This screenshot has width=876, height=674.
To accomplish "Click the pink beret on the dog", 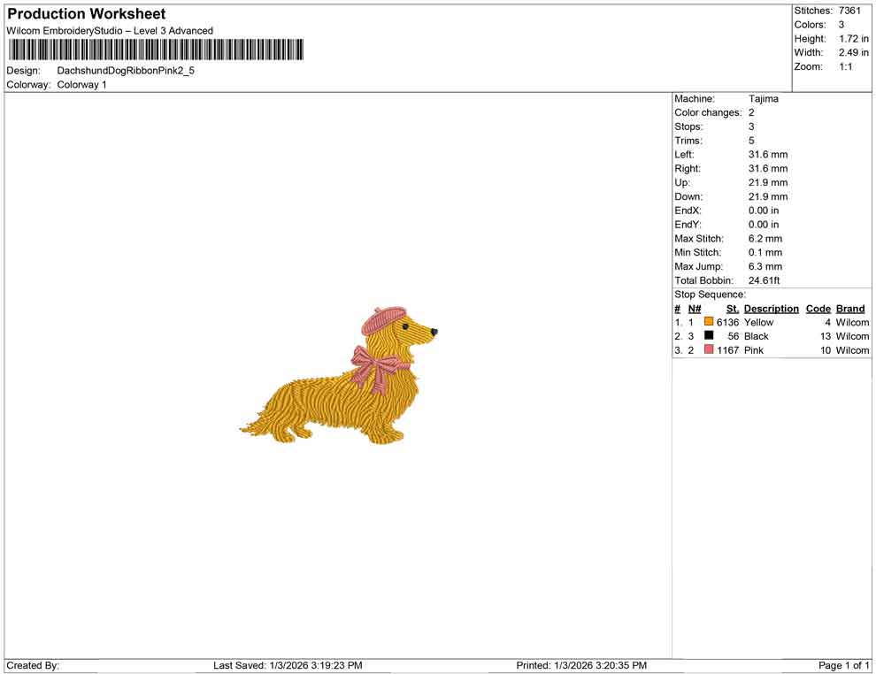I will [384, 320].
